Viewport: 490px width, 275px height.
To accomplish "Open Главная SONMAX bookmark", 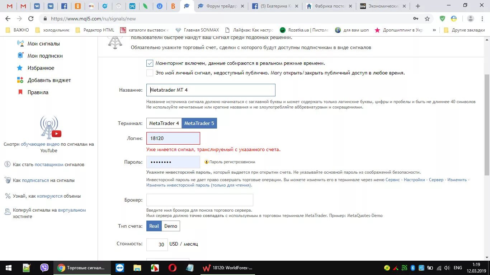I will [x=197, y=30].
